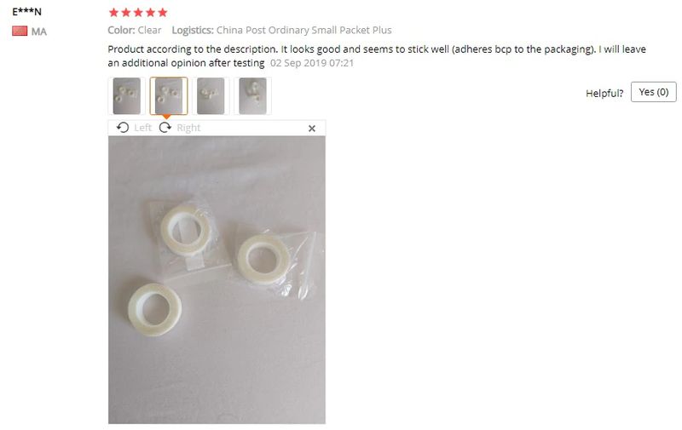Click reviewer name E***N

(26, 12)
